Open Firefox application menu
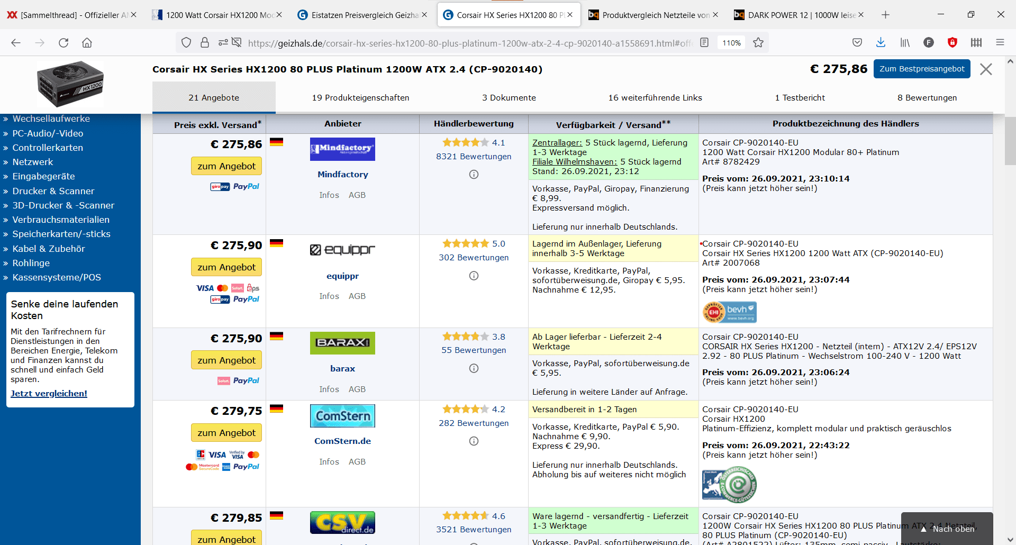Image resolution: width=1016 pixels, height=545 pixels. [x=1000, y=43]
